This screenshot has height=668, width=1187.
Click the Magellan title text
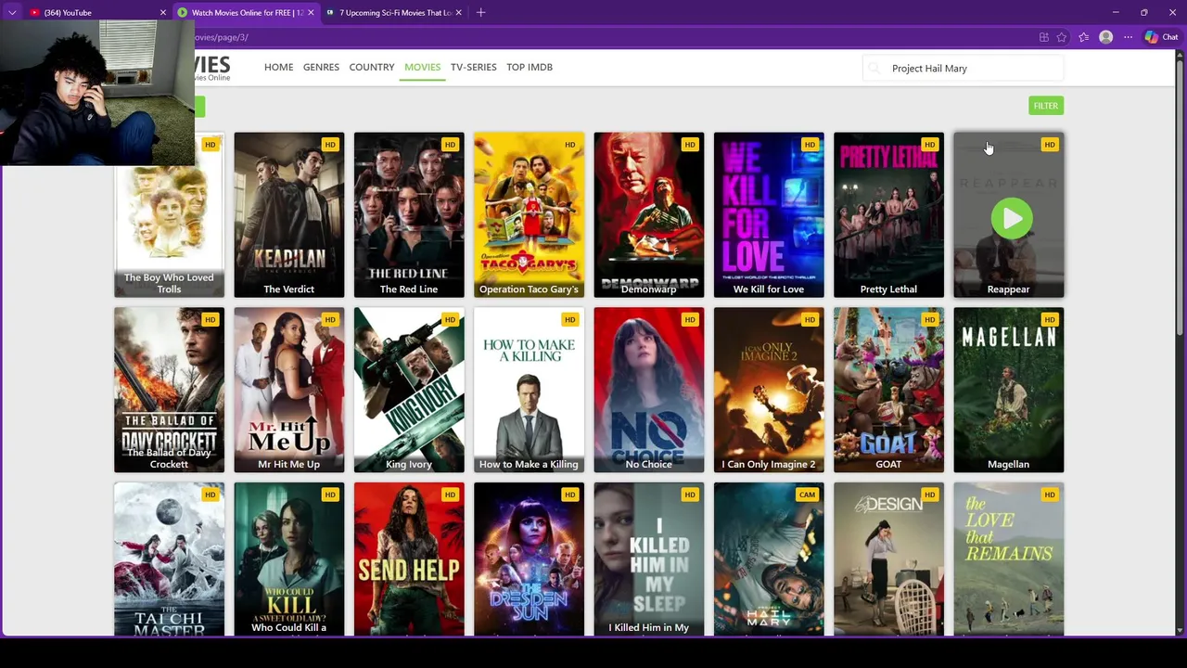coord(1008,464)
